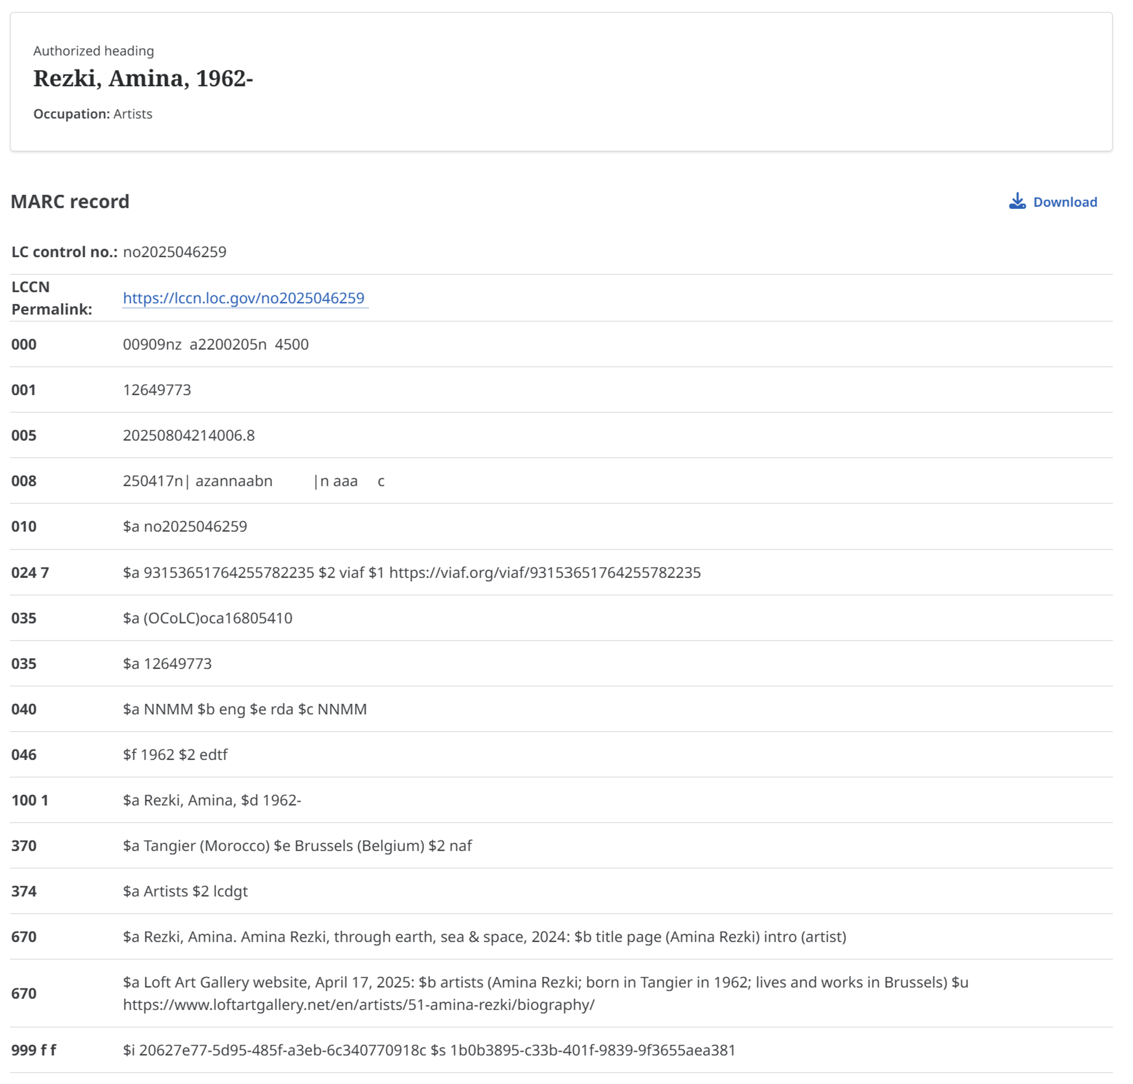The width and height of the screenshot is (1133, 1084).
Task: Click the LCCN Permalink label
Action: pyautogui.click(x=52, y=298)
